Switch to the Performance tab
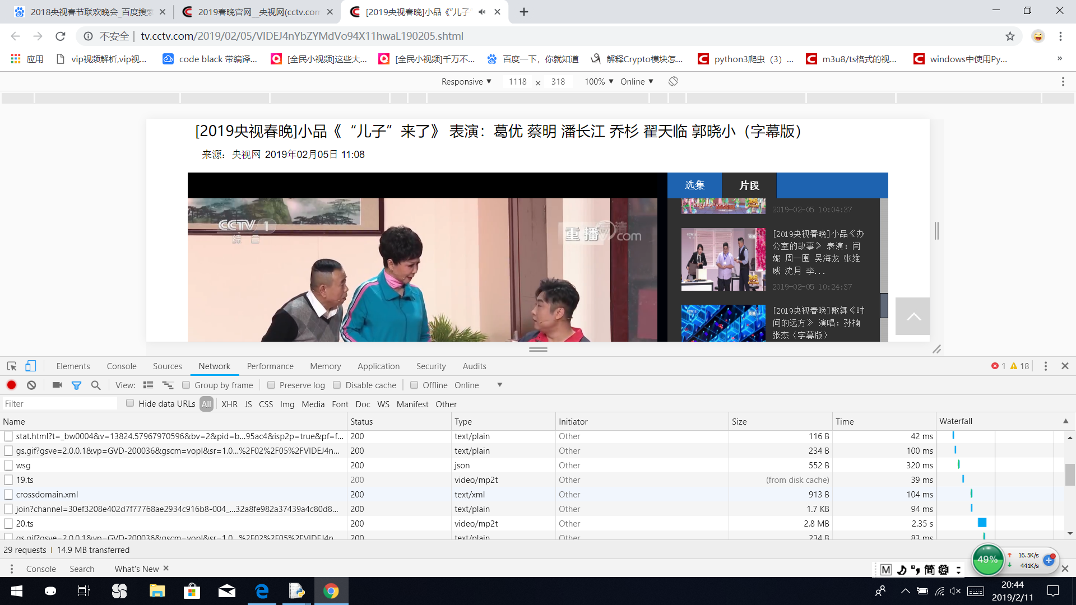Viewport: 1076px width, 605px height. coord(270,366)
